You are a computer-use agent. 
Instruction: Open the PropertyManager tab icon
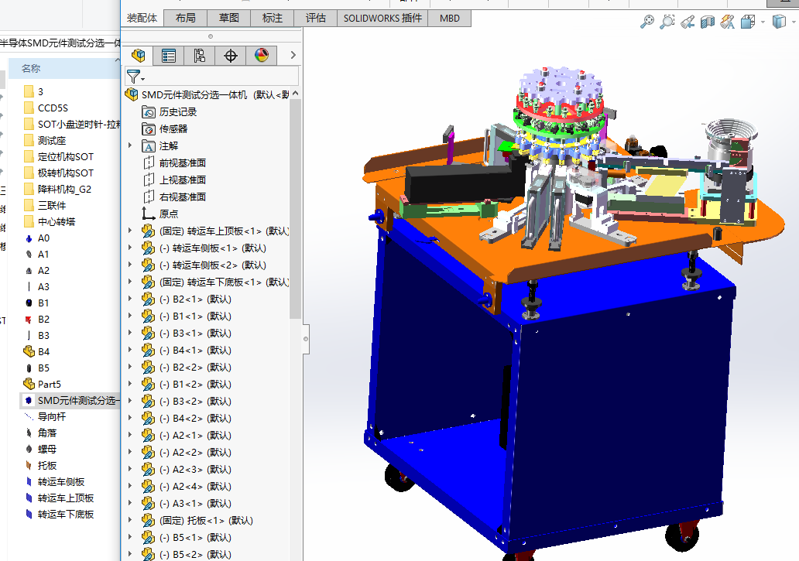pos(169,56)
